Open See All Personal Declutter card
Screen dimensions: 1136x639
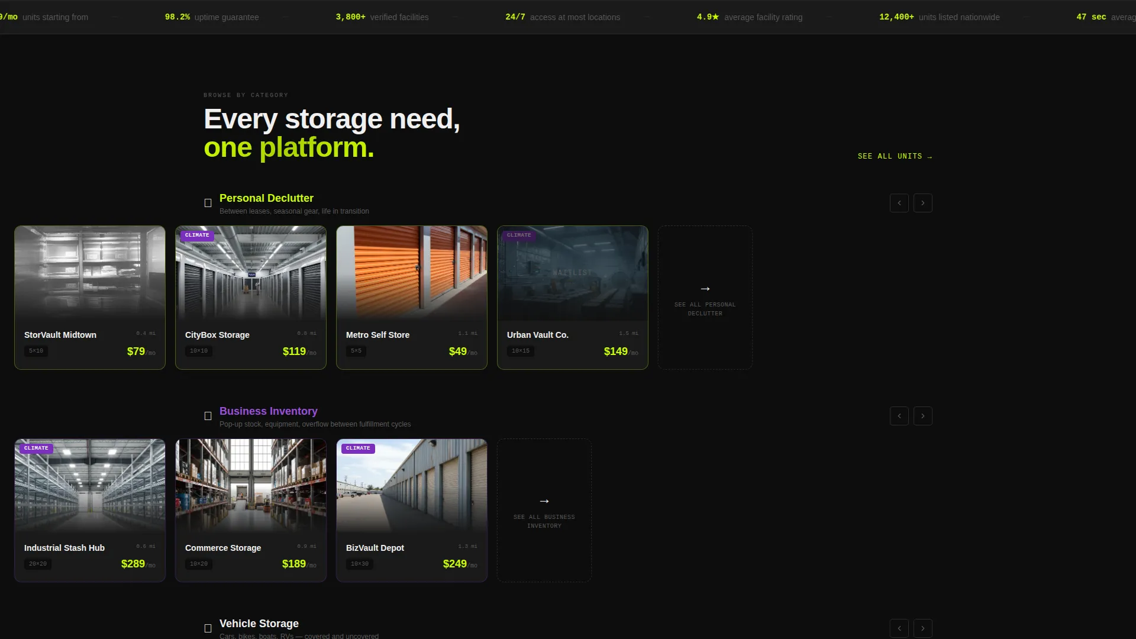click(705, 298)
